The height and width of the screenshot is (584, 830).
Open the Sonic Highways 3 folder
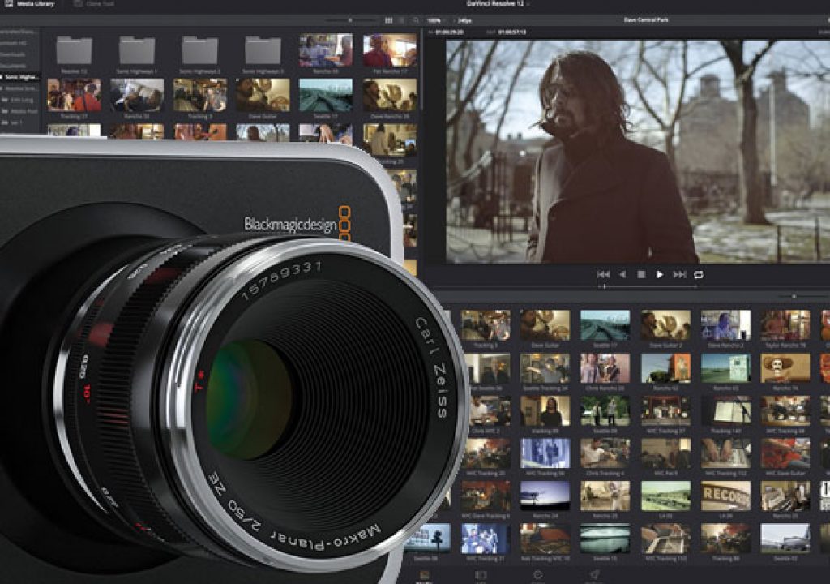263,55
